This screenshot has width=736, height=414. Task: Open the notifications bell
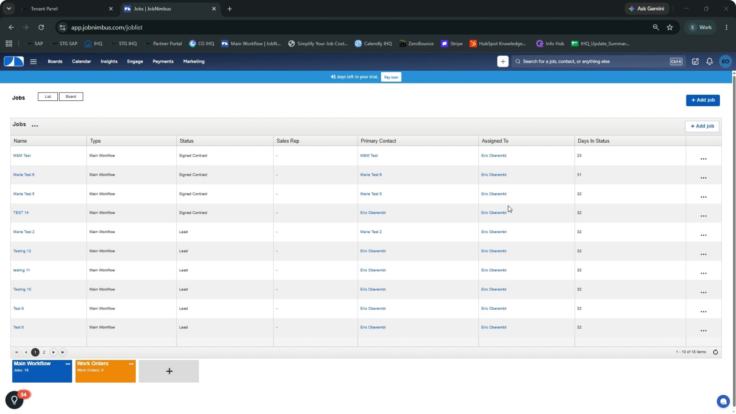pyautogui.click(x=709, y=62)
